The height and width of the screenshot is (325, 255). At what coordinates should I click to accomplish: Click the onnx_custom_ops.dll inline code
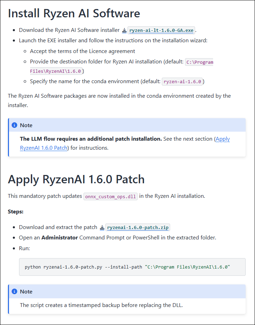tap(111, 196)
